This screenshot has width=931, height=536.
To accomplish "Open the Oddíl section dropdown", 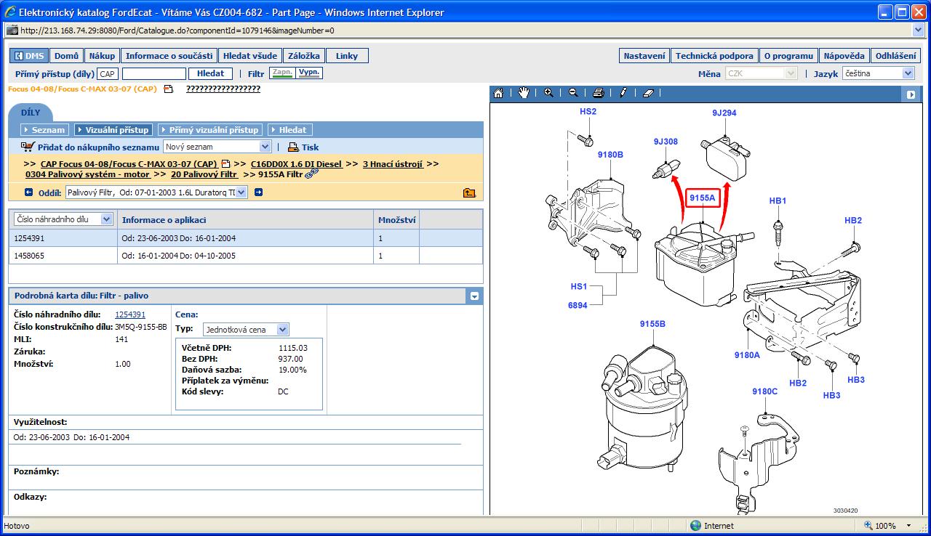I will coord(241,192).
